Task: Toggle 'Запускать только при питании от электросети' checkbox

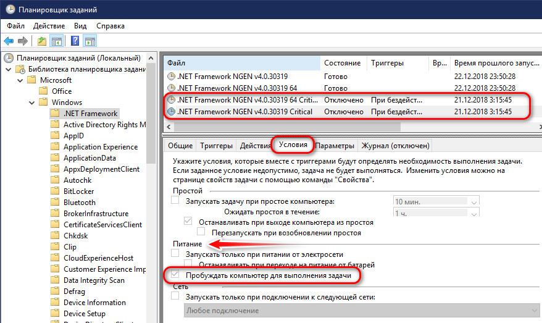Action: click(x=175, y=254)
